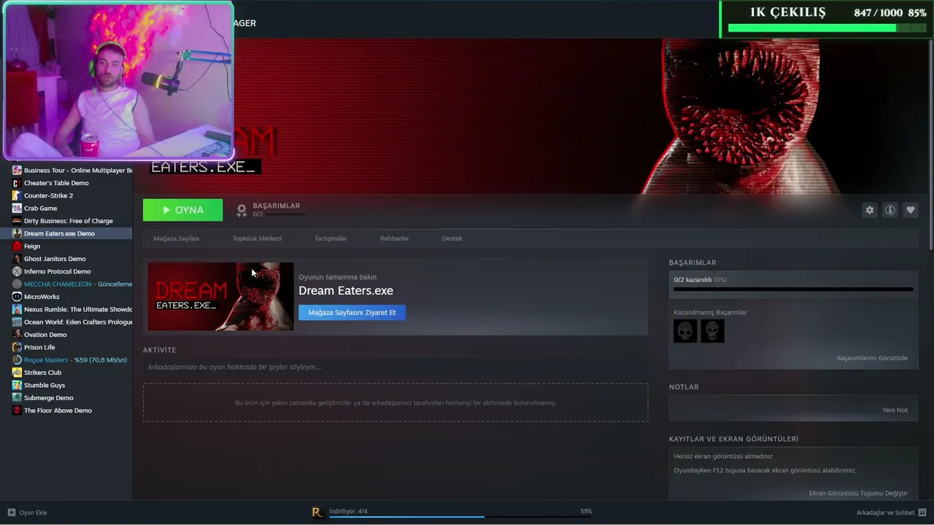
Task: Select 'Dirty Business: Free of Charge' entry
Action: click(x=66, y=221)
